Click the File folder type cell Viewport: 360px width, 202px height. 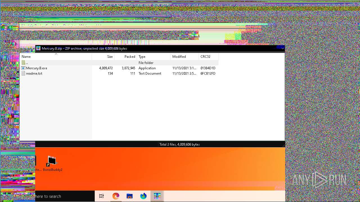[x=146, y=63]
